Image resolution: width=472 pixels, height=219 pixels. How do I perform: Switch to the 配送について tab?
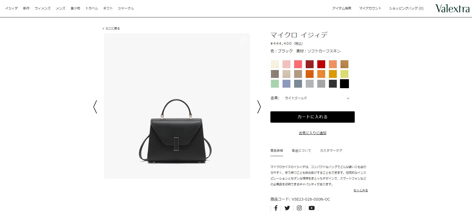tap(301, 151)
